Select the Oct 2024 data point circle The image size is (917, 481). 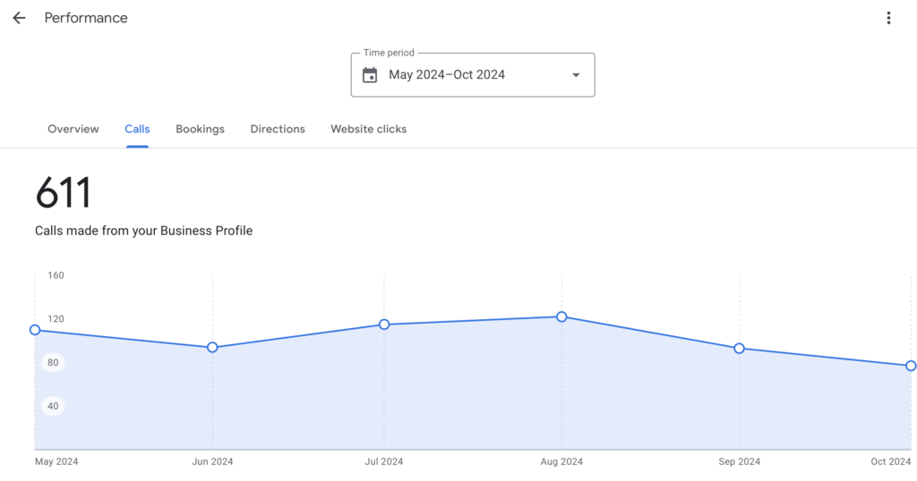tap(911, 366)
